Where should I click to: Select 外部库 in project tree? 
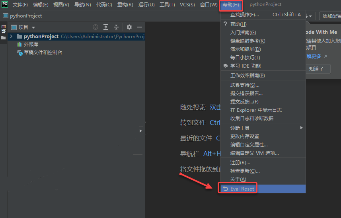click(31, 45)
